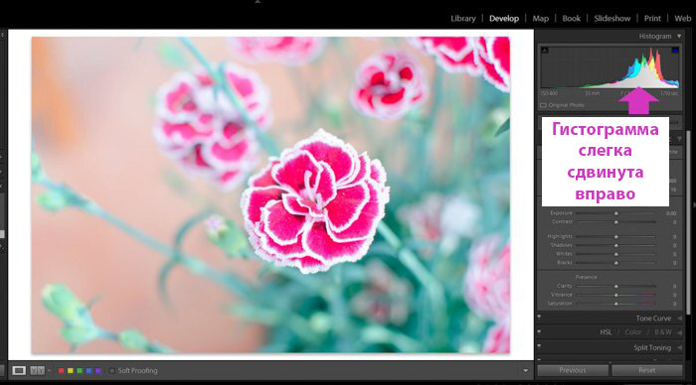The height and width of the screenshot is (385, 696).
Task: Apply the blue color label
Action: (88, 370)
